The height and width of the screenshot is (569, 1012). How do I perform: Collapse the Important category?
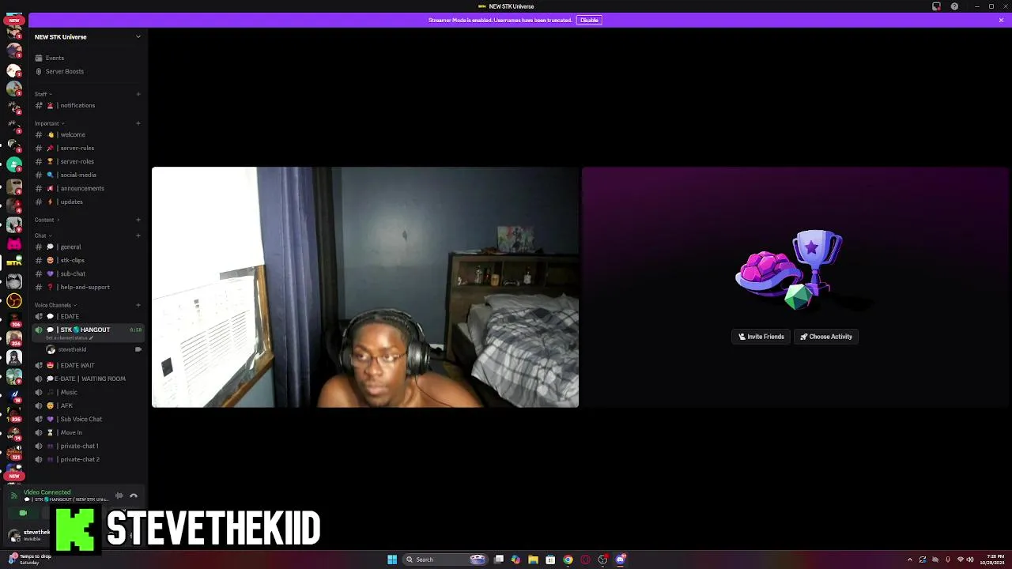click(49, 123)
